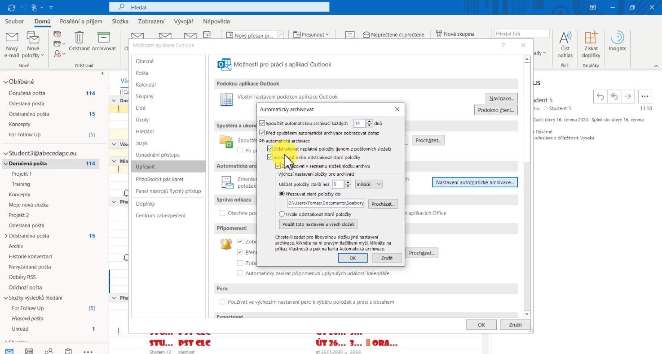The height and width of the screenshot is (354, 662).
Task: Click Nastavení automatické archivace button
Action: click(x=475, y=182)
